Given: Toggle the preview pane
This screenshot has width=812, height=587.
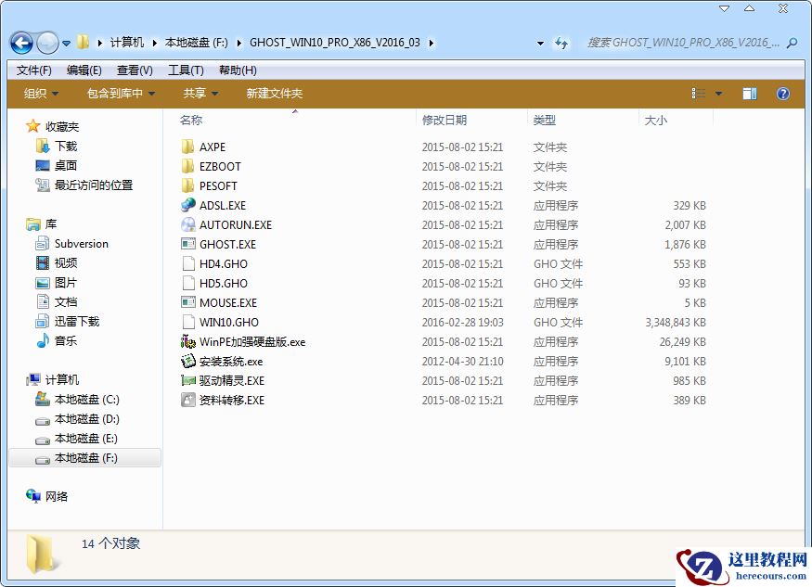Looking at the screenshot, I should coord(748,93).
